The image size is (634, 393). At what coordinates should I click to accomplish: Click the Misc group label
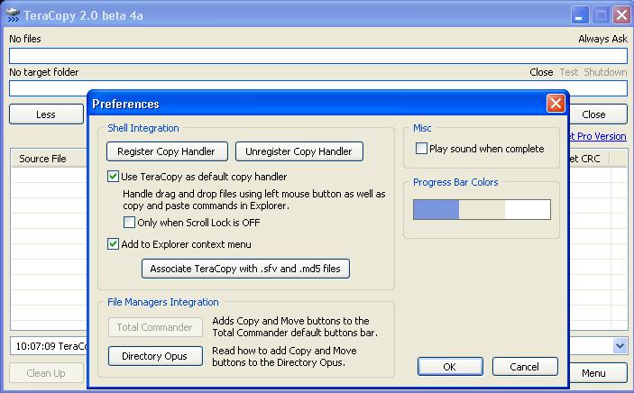point(422,128)
